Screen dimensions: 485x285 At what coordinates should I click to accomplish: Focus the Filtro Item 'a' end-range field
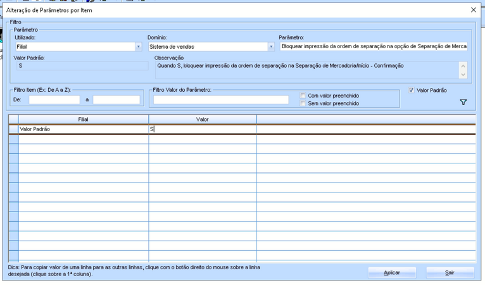[116, 100]
